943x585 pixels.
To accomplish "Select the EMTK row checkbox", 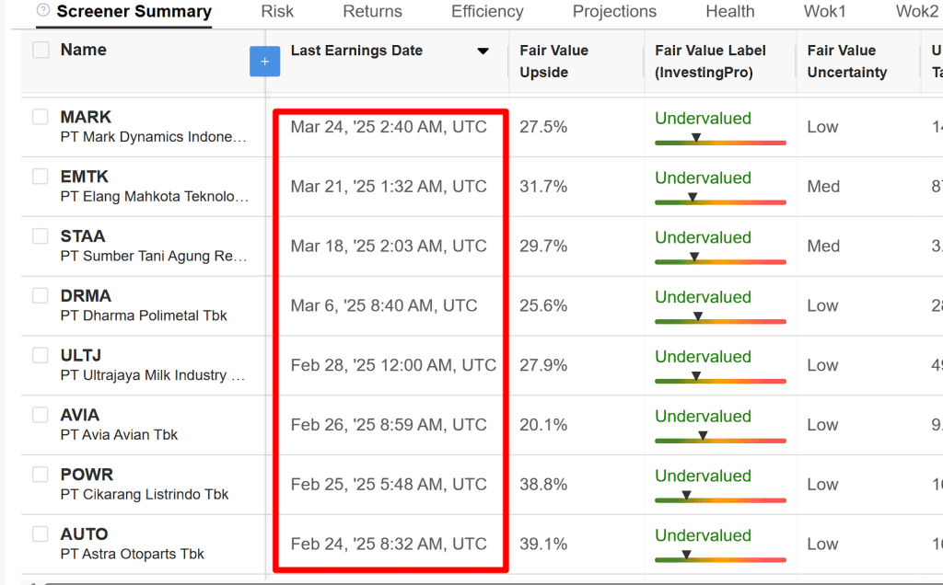I will (x=41, y=177).
